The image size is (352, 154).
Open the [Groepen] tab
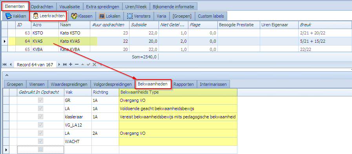pyautogui.click(x=182, y=16)
